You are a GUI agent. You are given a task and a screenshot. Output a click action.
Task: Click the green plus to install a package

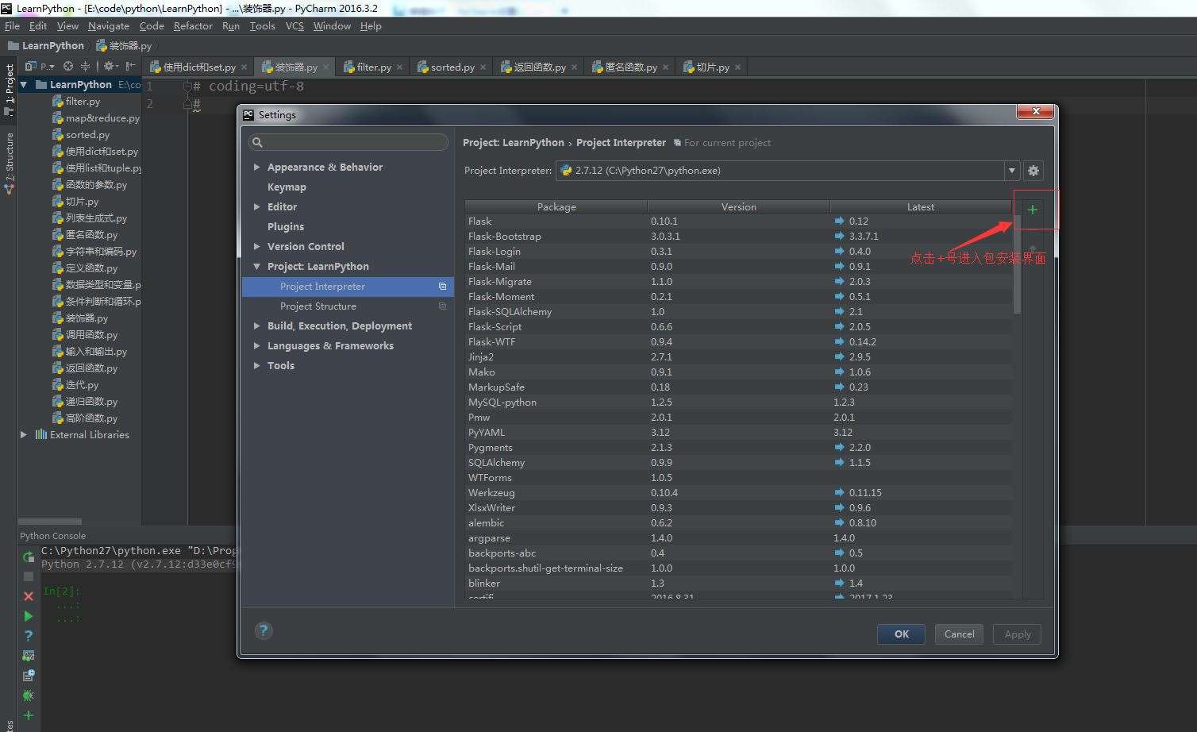tap(1032, 210)
